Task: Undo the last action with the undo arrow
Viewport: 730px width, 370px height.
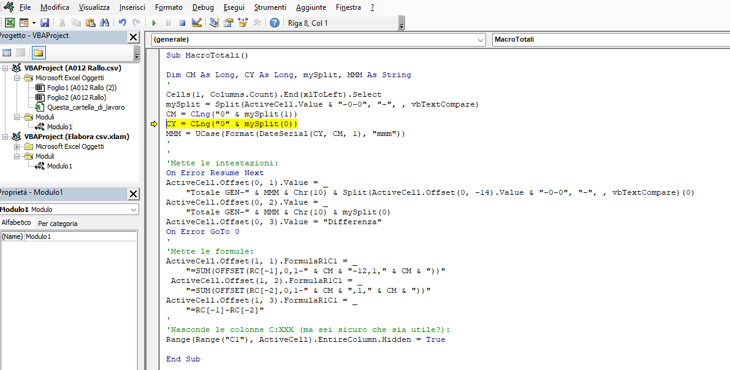Action: [123, 23]
